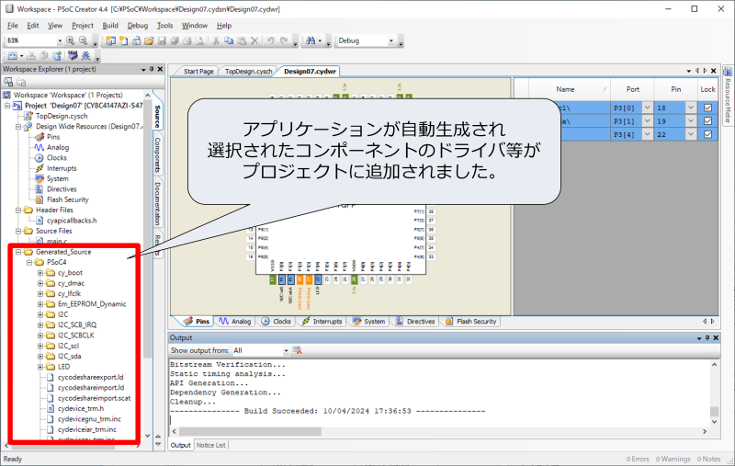Click the Zoom In magnifier icon

(71, 40)
